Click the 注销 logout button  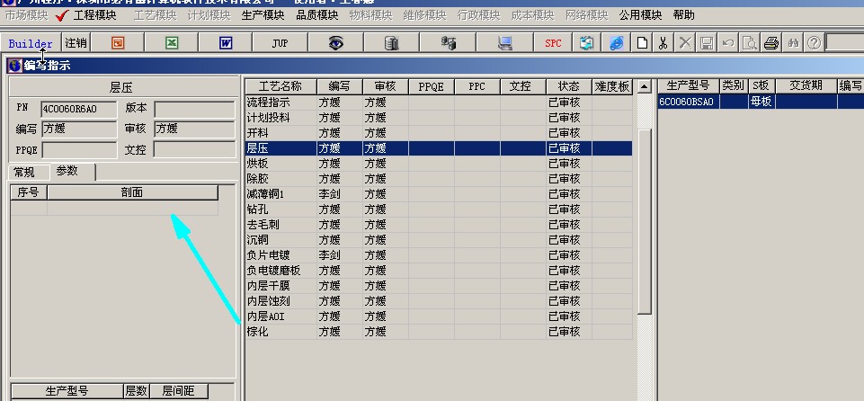pos(76,43)
